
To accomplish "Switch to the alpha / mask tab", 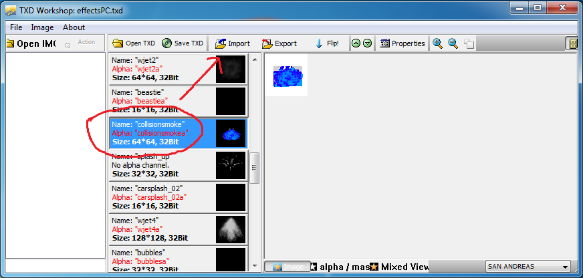I will [x=340, y=267].
